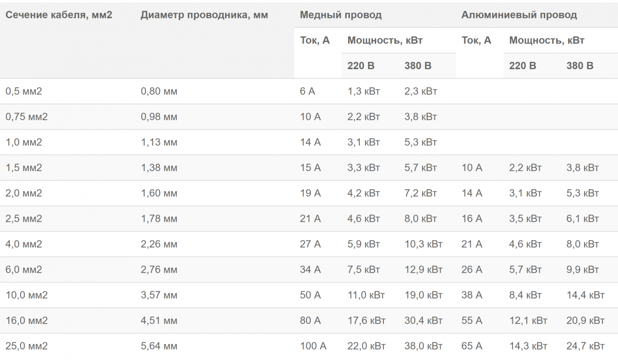Select the 'Алюминиевый провод' header cell

pyautogui.click(x=519, y=15)
